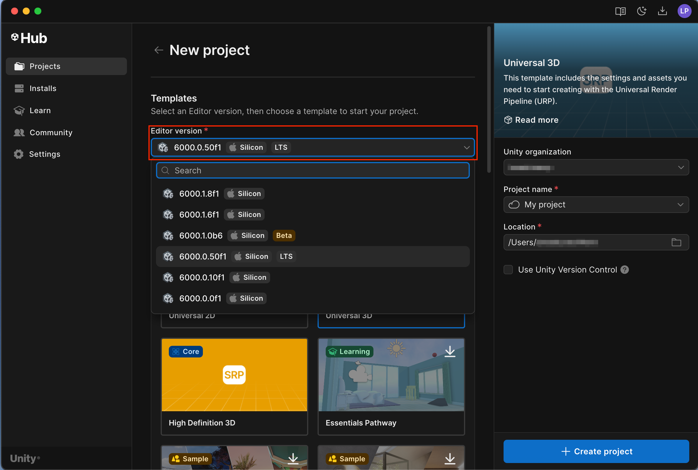The width and height of the screenshot is (698, 470).
Task: Collapse the Editor version dropdown
Action: (466, 147)
